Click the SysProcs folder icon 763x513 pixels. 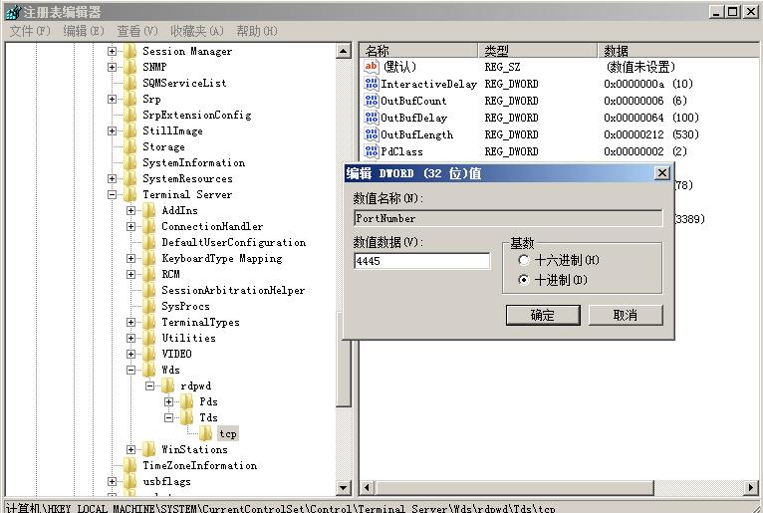[x=148, y=306]
